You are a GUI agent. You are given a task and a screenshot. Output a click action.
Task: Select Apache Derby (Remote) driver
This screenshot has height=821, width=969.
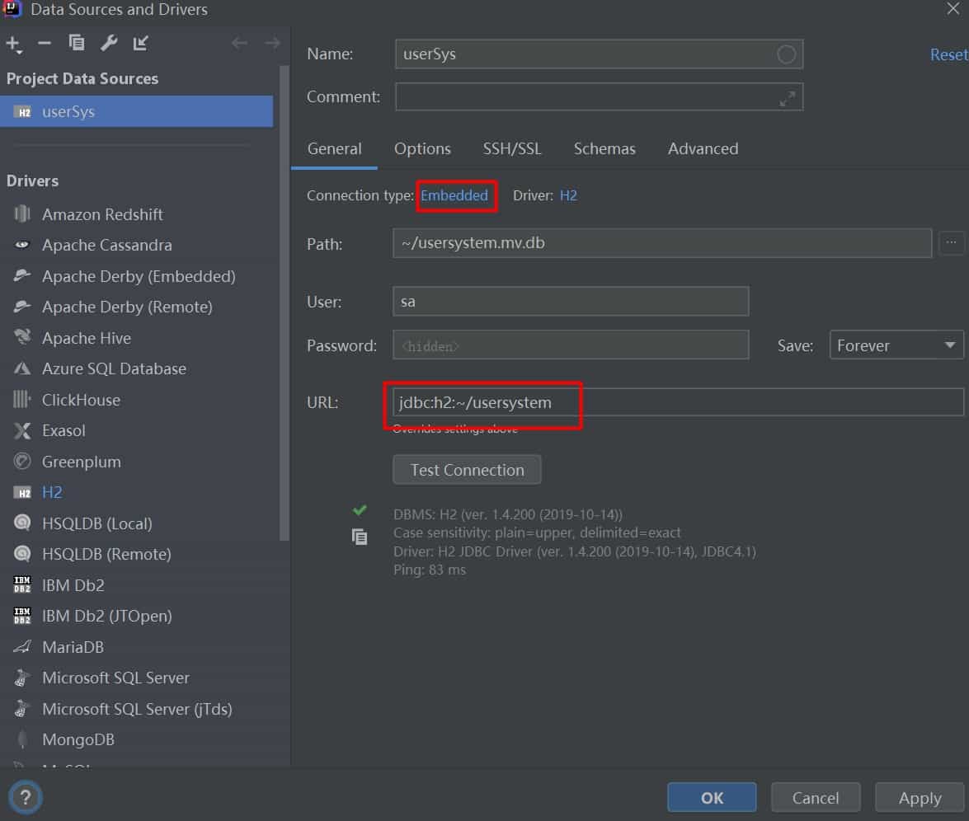coord(127,307)
